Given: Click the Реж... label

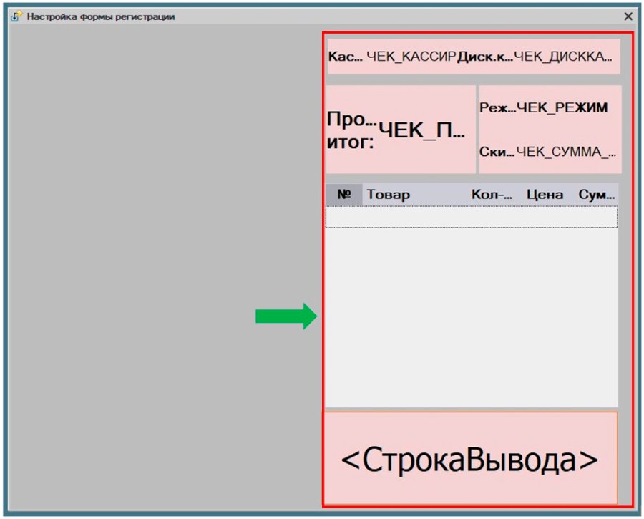Looking at the screenshot, I should click(497, 107).
